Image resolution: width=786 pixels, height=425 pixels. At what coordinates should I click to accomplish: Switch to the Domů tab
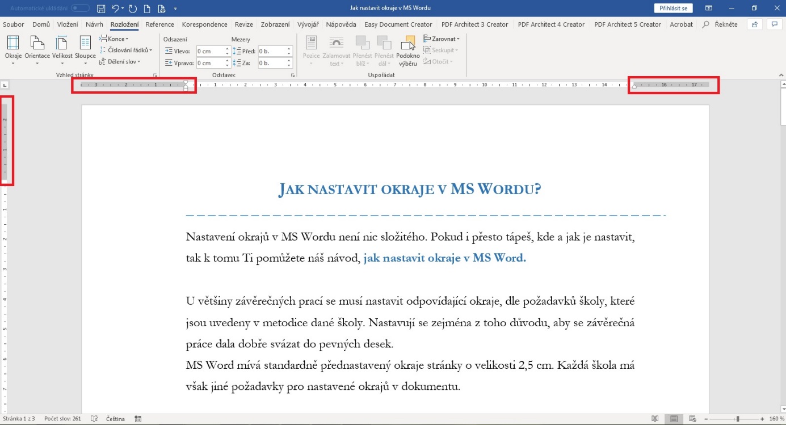pyautogui.click(x=41, y=24)
